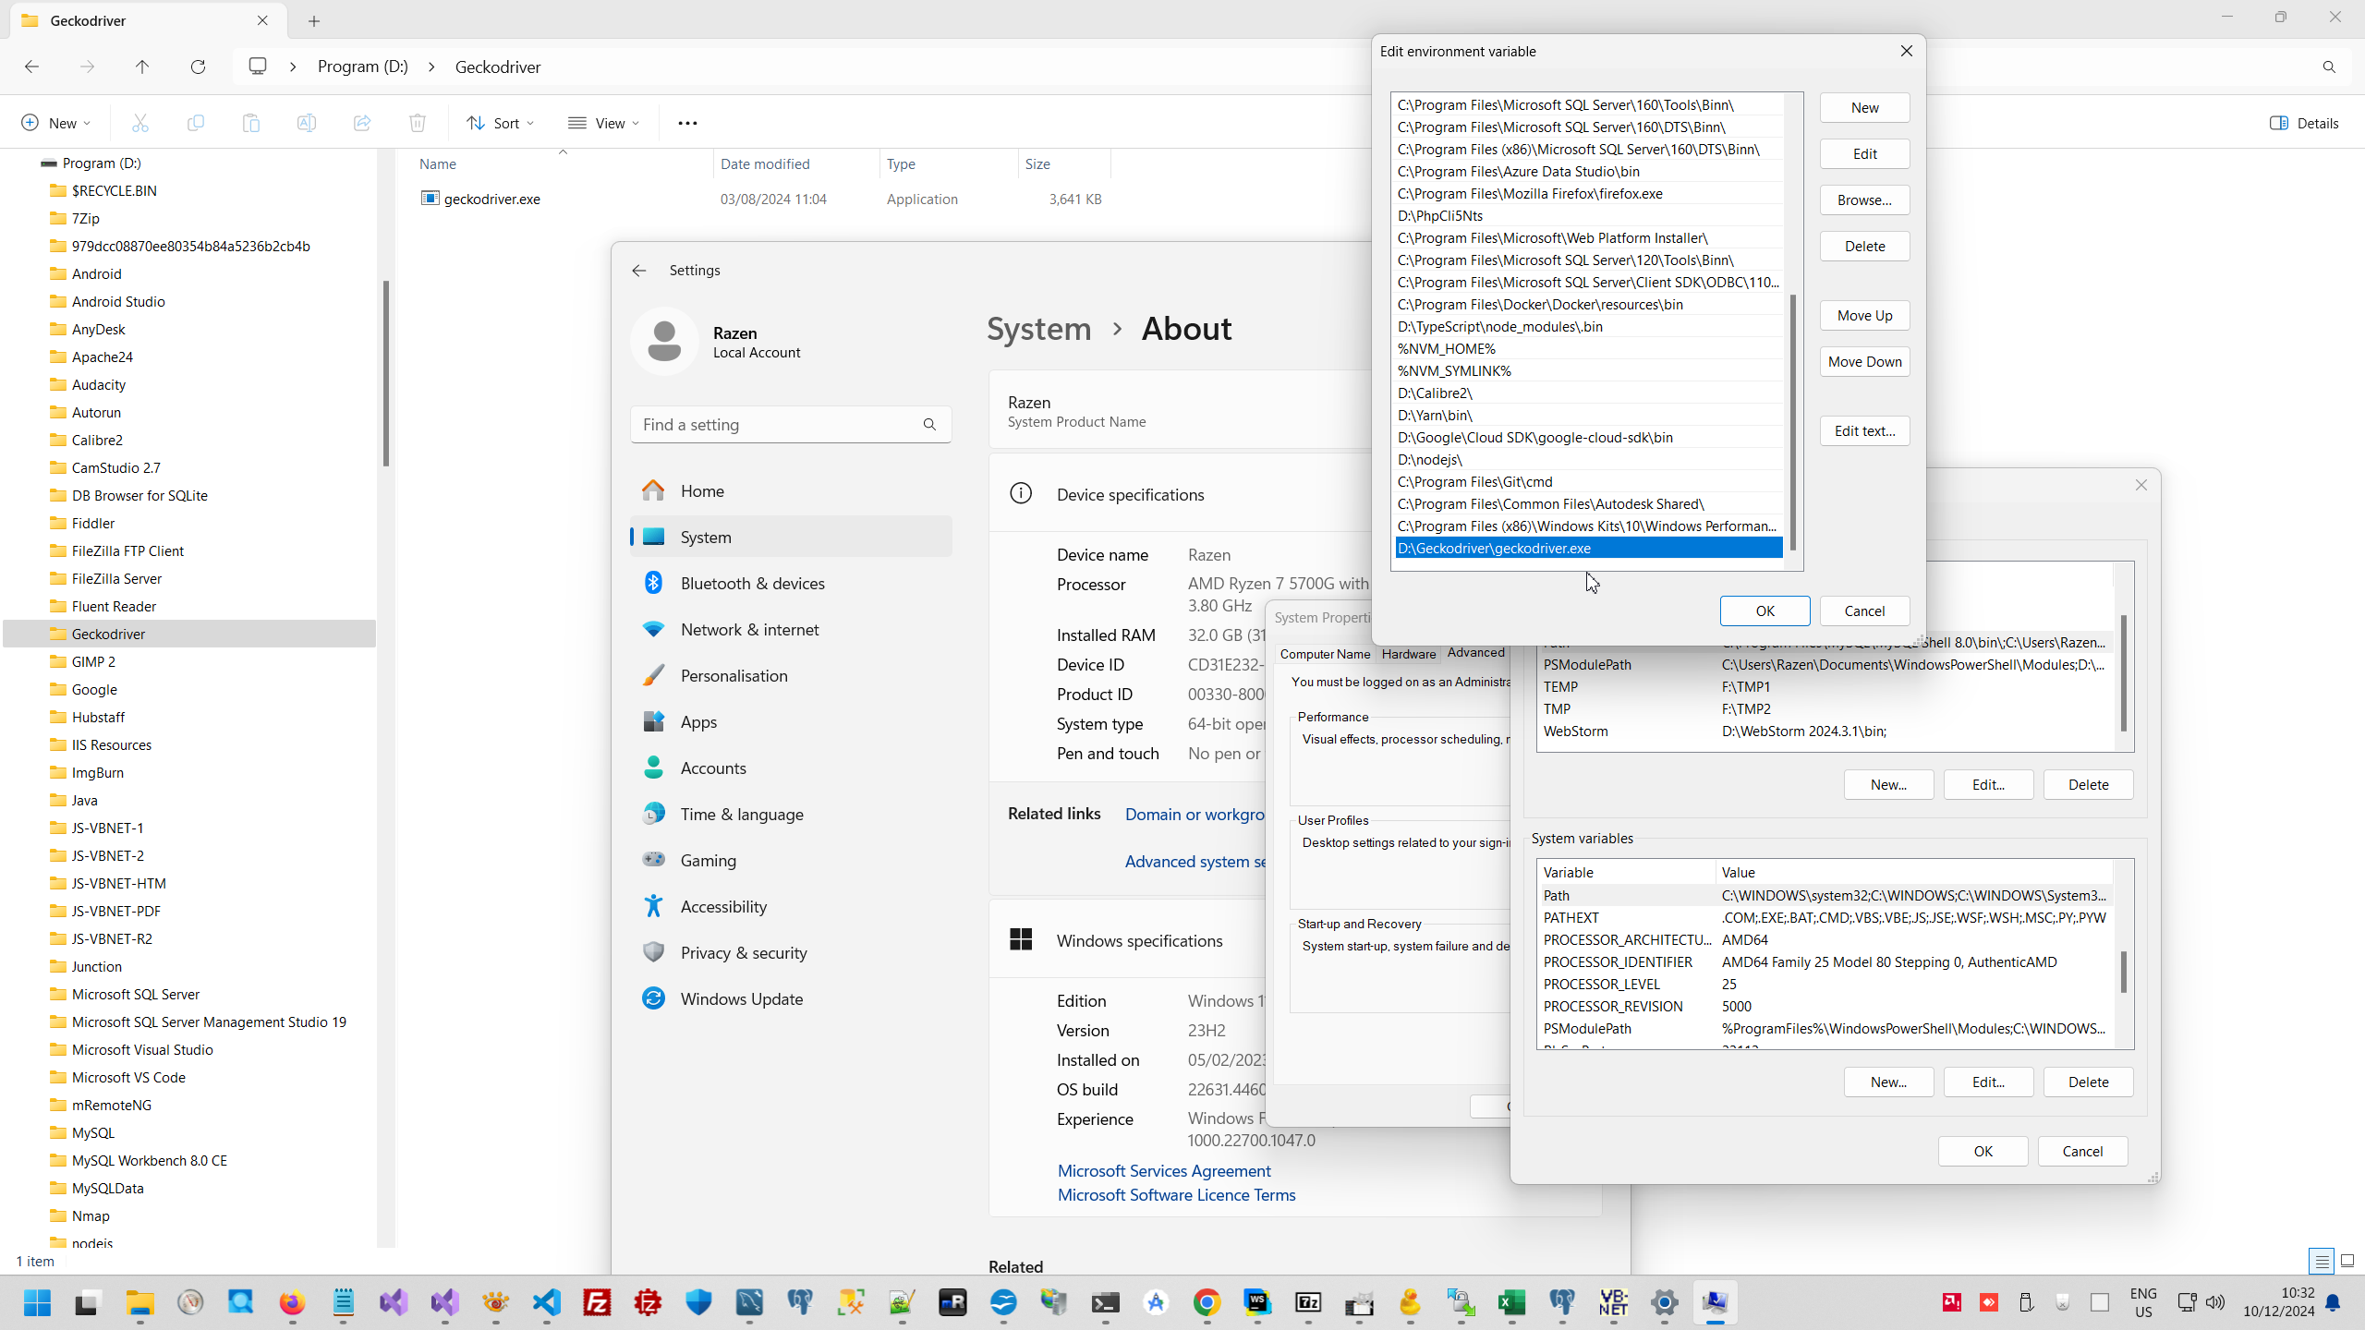This screenshot has width=2365, height=1330.
Task: Open FileZilla from the taskbar
Action: click(x=598, y=1302)
